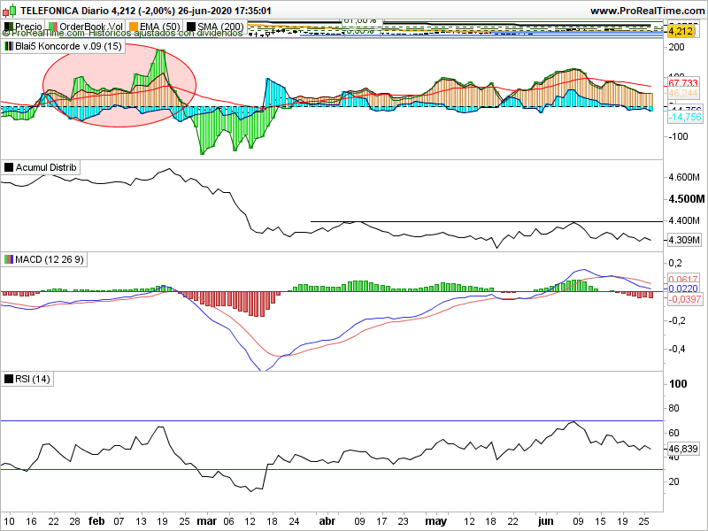Viewport: 708px width, 531px height.
Task: Click the bold 100 label on the RSI axis
Action: [x=678, y=384]
